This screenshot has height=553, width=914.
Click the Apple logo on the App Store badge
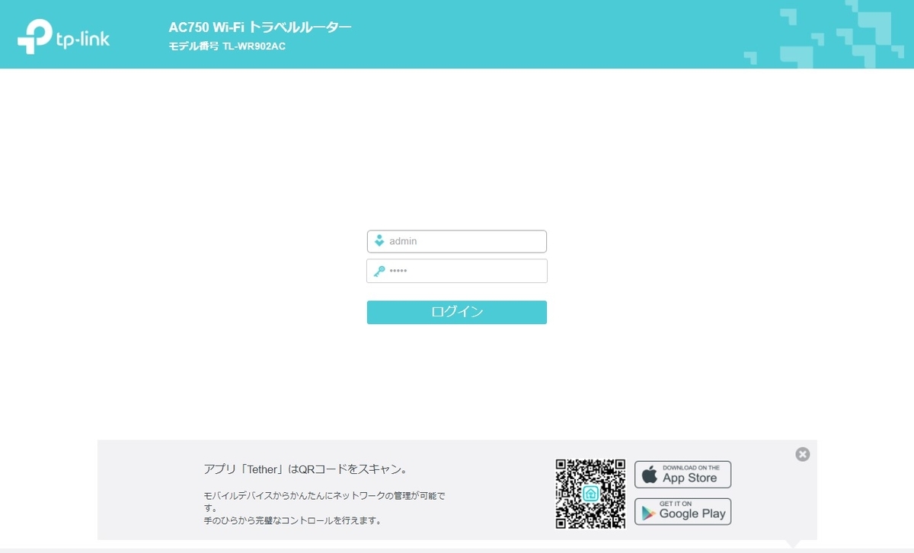coord(648,474)
